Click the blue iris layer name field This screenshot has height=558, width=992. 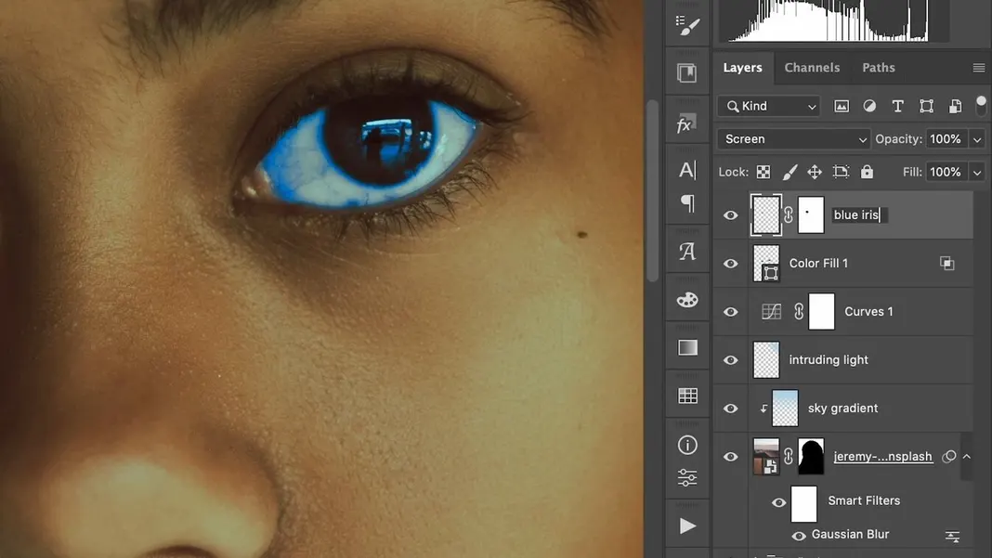click(x=860, y=215)
